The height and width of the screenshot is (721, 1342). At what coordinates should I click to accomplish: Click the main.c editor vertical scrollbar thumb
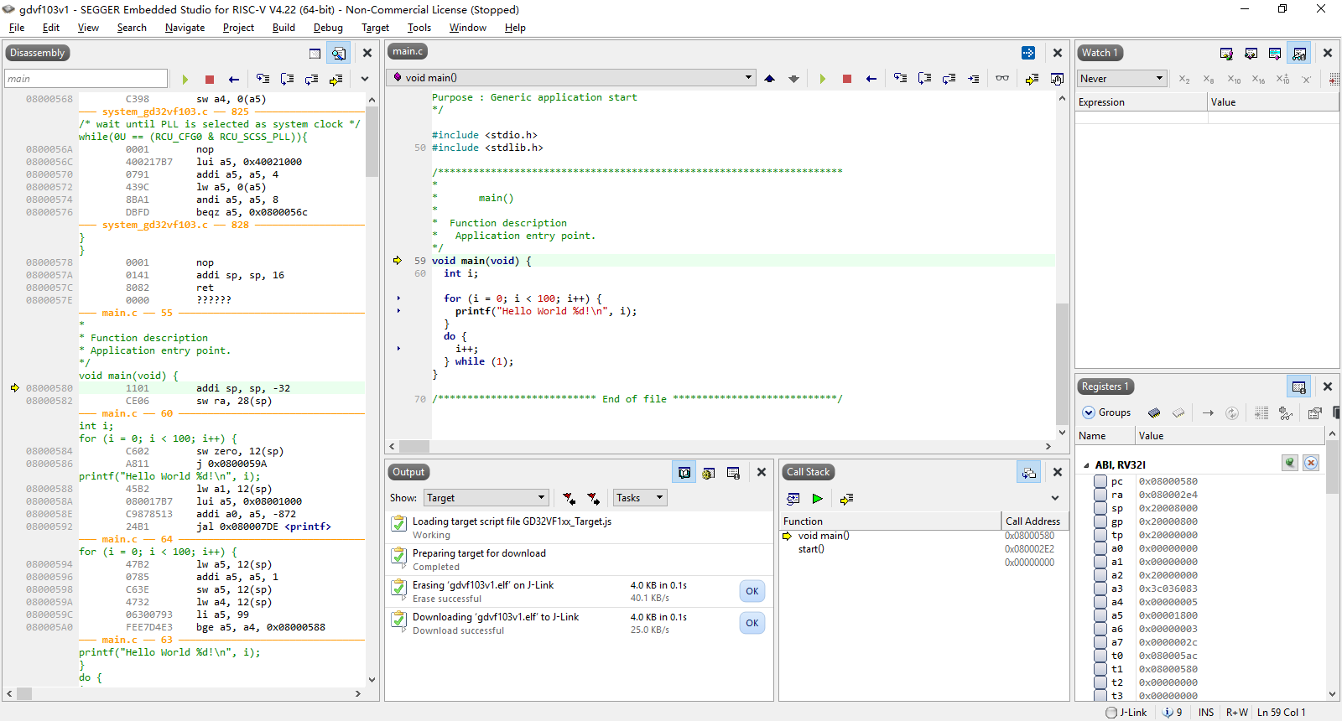pos(1062,365)
